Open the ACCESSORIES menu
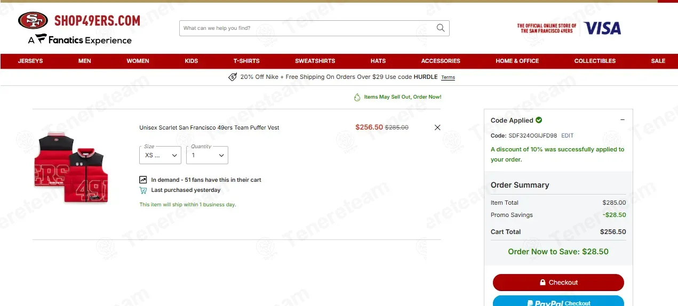This screenshot has width=678, height=306. pyautogui.click(x=441, y=61)
